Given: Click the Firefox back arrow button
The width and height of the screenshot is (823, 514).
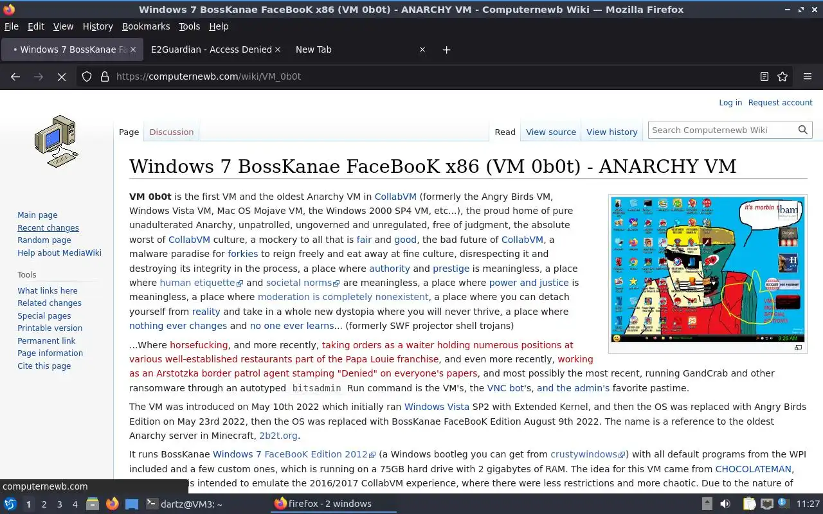Looking at the screenshot, I should click(x=15, y=76).
